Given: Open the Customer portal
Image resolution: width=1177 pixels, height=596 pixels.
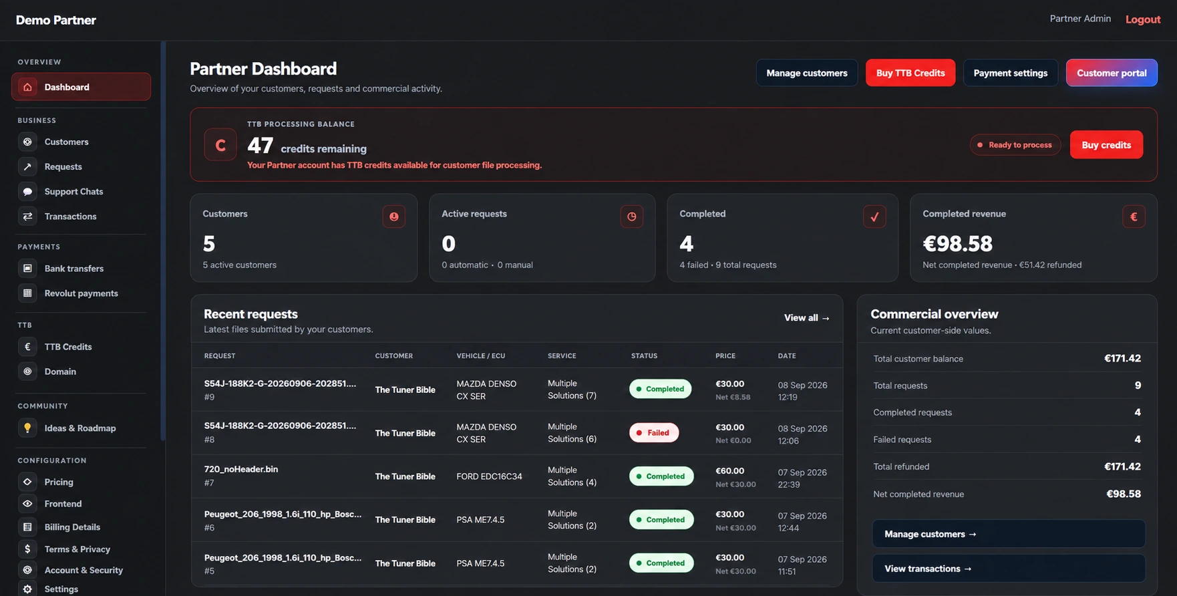Looking at the screenshot, I should click(1112, 73).
